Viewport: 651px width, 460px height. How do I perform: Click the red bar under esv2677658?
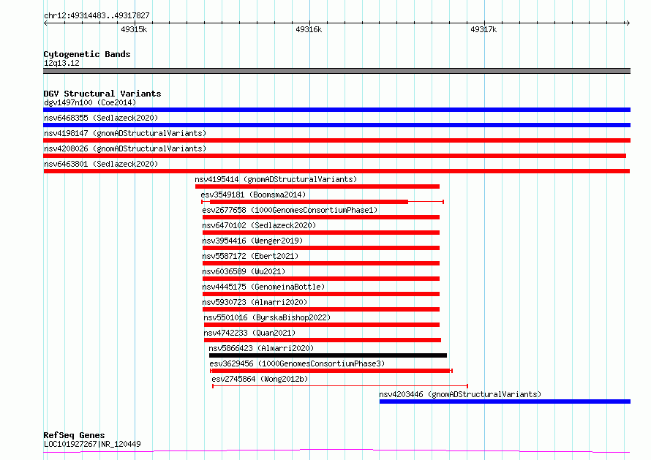click(x=321, y=217)
